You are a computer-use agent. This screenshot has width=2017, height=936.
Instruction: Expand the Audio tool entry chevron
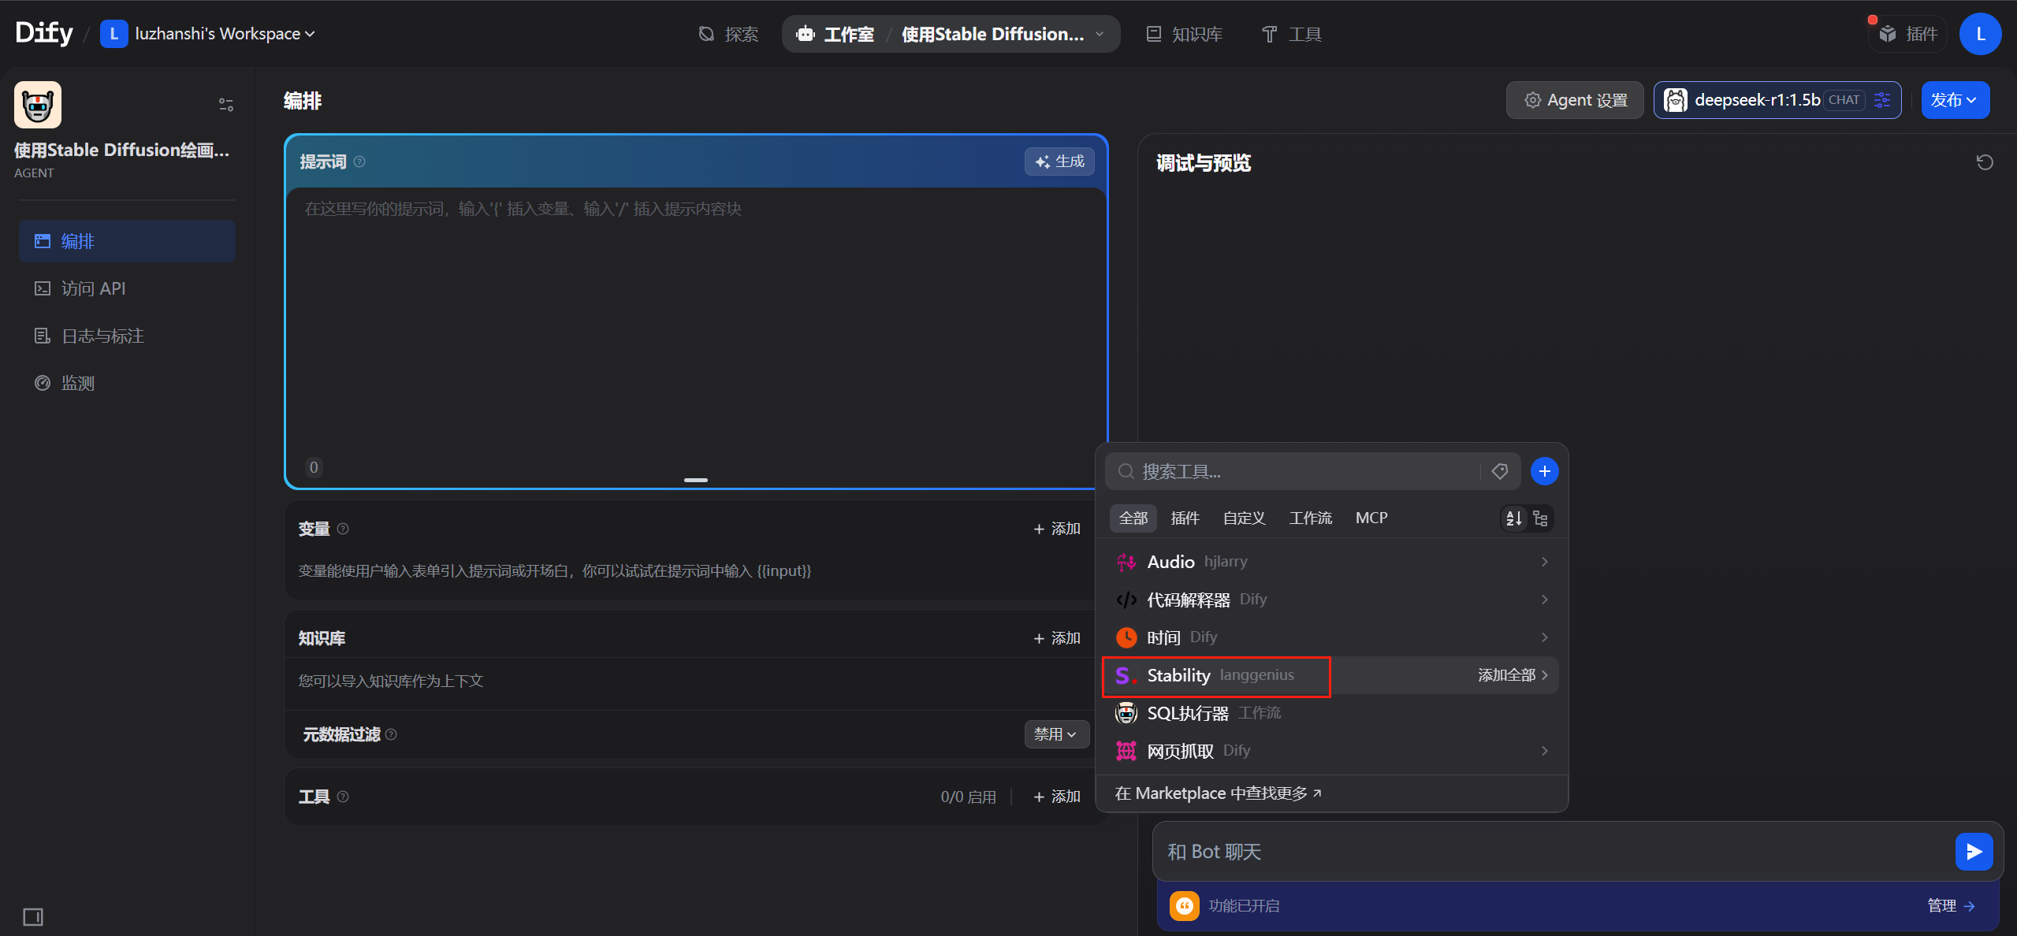point(1544,562)
